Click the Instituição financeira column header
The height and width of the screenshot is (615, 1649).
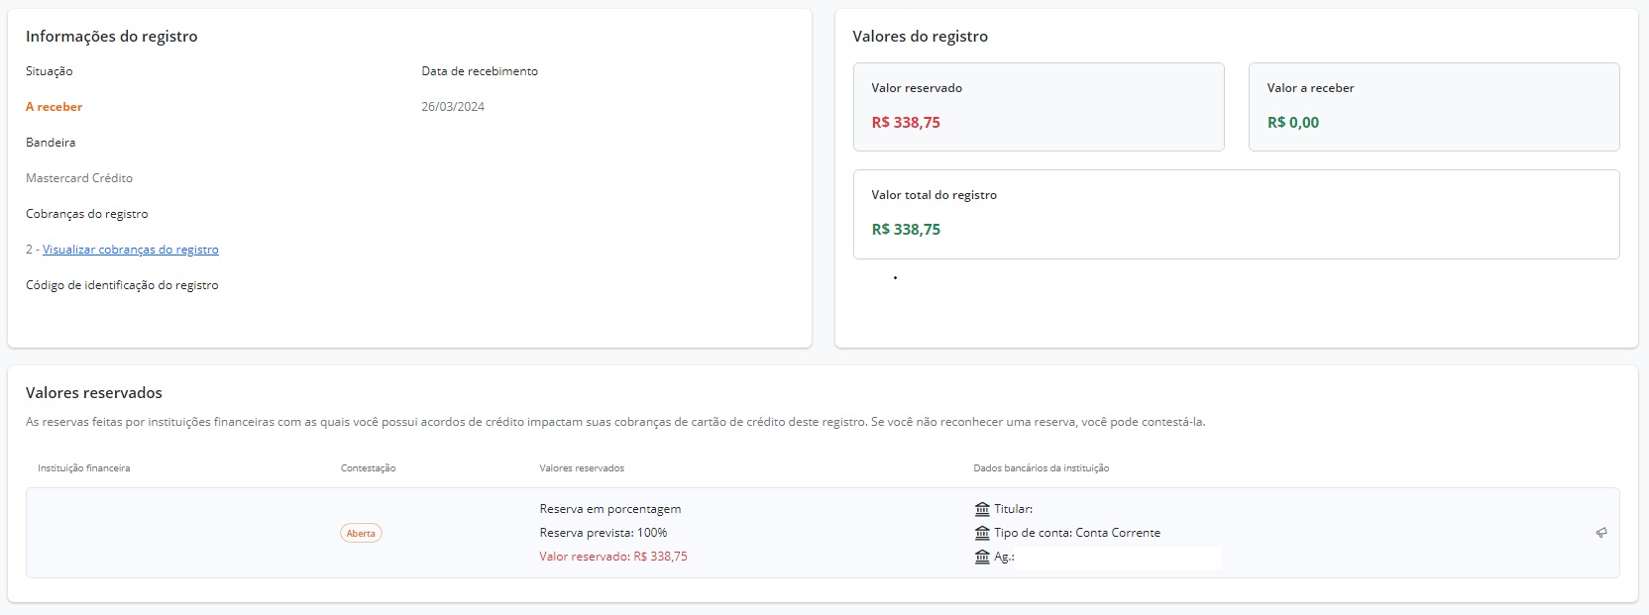84,468
